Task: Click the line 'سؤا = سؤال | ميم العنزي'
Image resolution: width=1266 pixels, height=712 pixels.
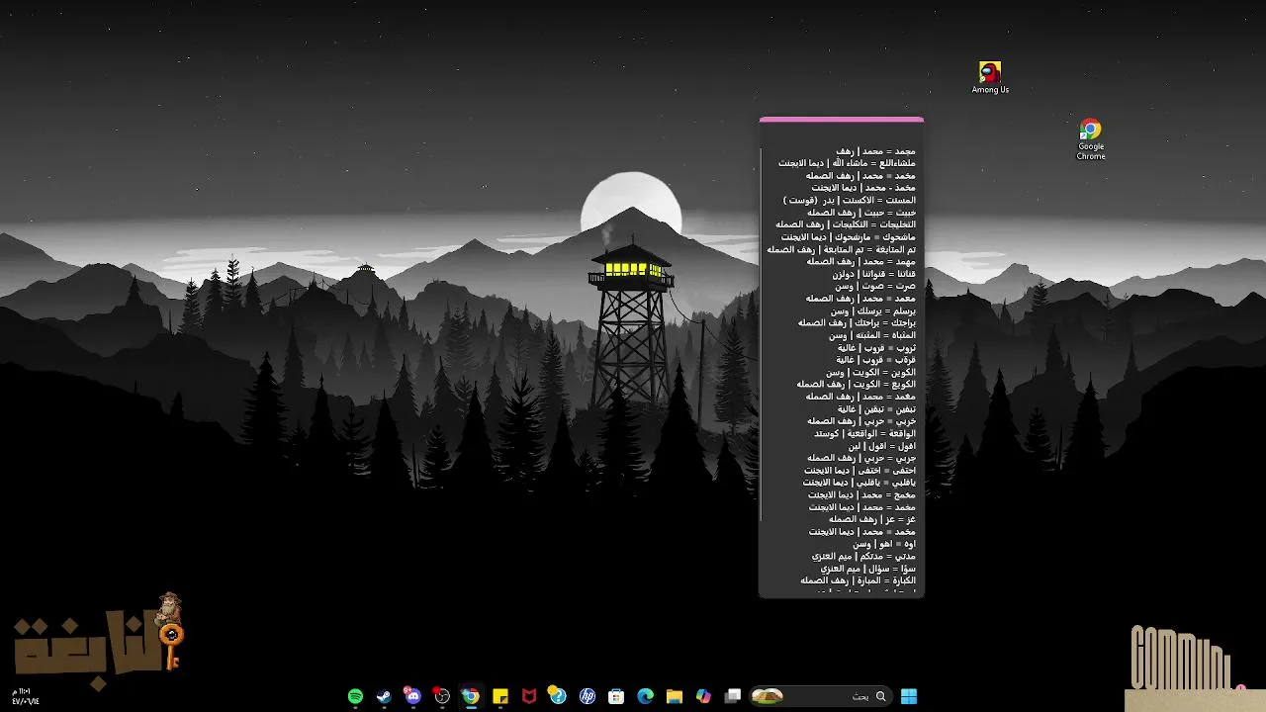Action: (868, 569)
